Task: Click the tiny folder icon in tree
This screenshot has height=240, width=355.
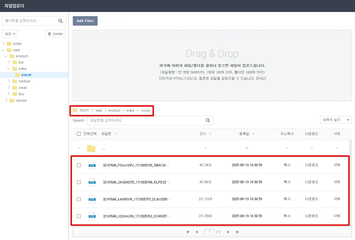Action: pyautogui.click(x=15, y=94)
